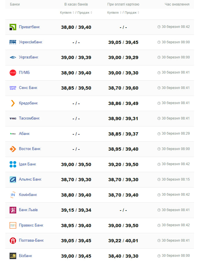Click the Приватбанк logo icon
199x262 pixels.
pyautogui.click(x=13, y=27)
